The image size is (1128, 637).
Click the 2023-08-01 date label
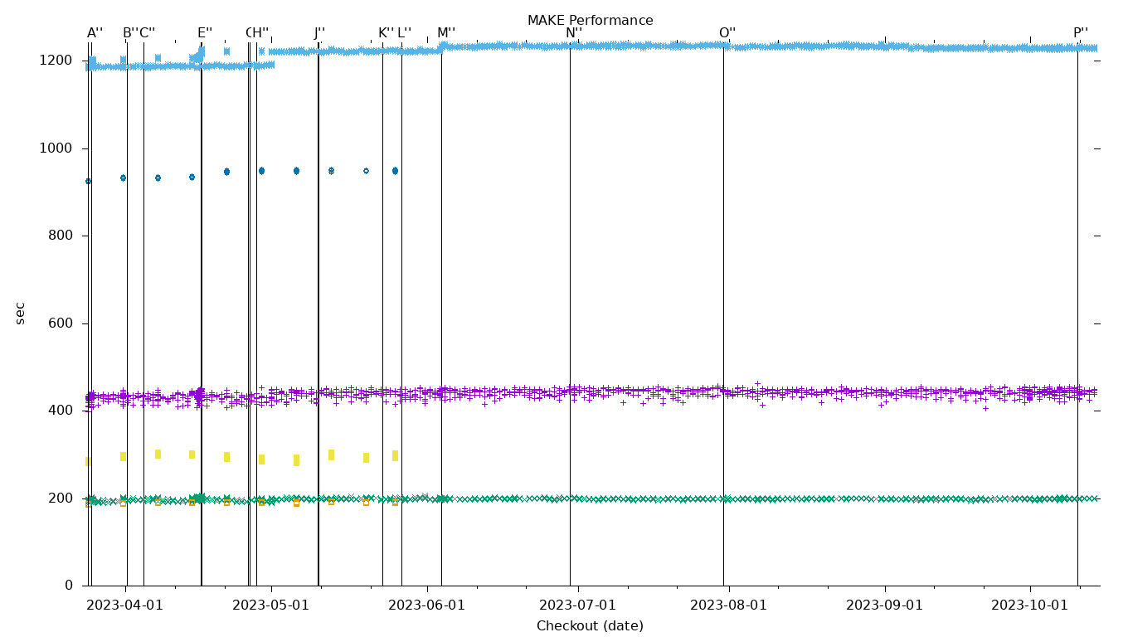coord(729,605)
